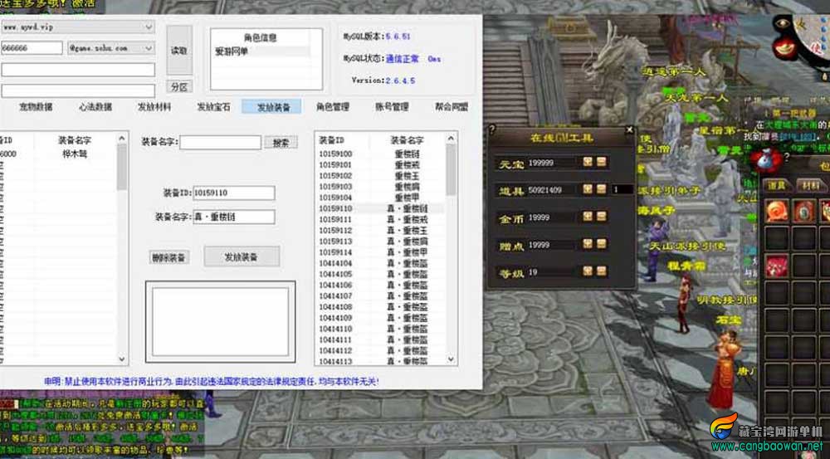Click the 删除装备 button
830x459 pixels.
tap(169, 258)
